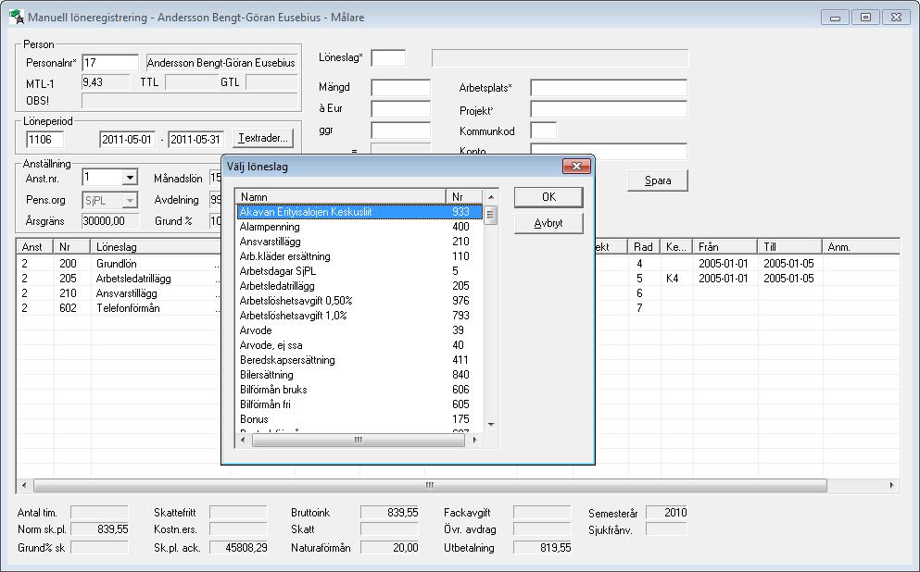This screenshot has height=572, width=920.
Task: Select Bilförmån fri entry
Action: [359, 404]
